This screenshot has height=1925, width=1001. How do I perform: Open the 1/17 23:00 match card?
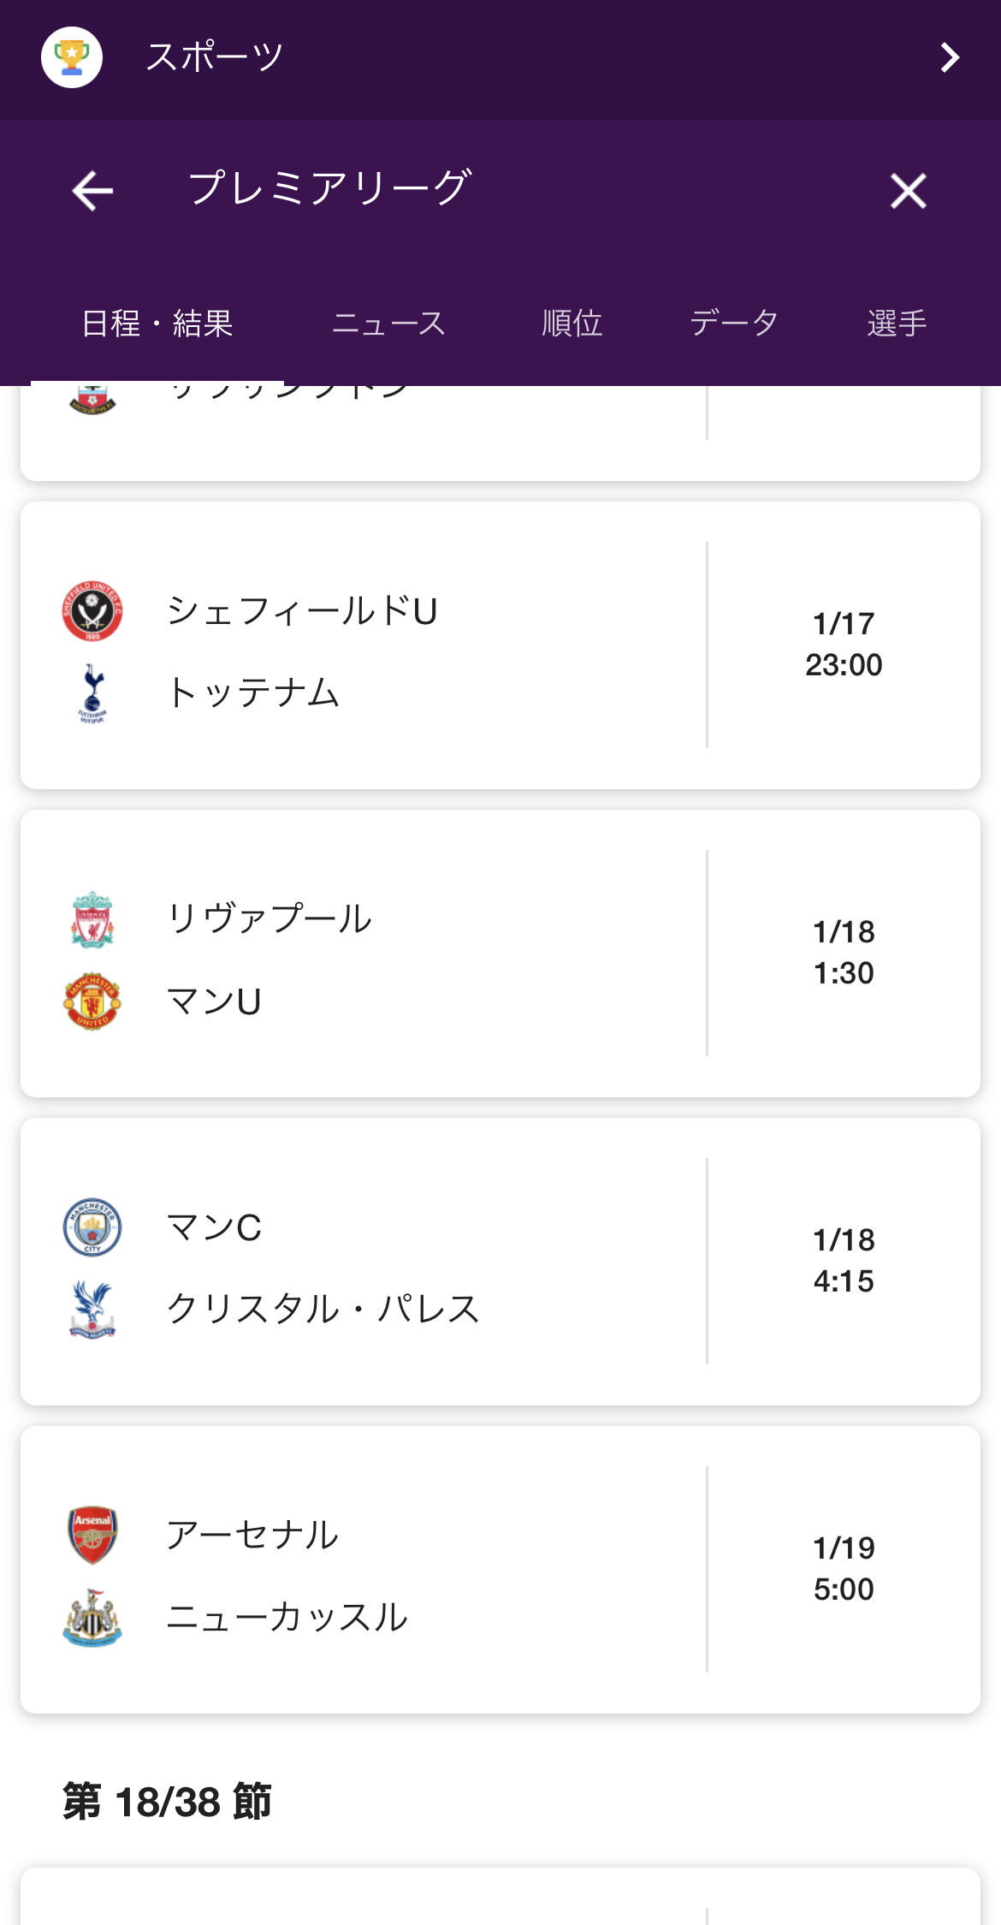[500, 645]
